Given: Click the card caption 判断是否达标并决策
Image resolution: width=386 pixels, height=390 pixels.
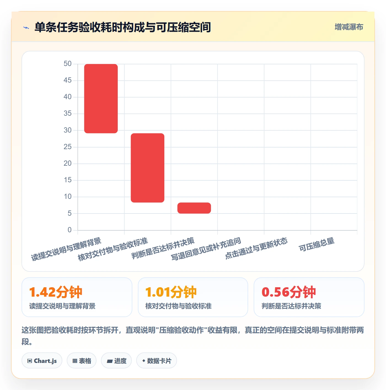Looking at the screenshot, I should click(x=291, y=306).
